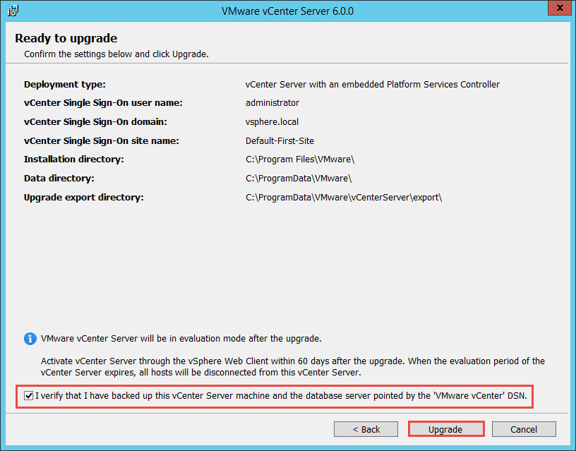Select the 'Ready to upgrade' heading
The width and height of the screenshot is (576, 451).
coord(66,37)
